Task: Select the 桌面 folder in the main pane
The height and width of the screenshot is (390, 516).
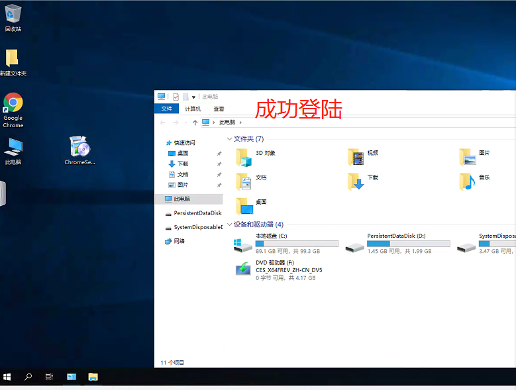Action: pos(252,206)
